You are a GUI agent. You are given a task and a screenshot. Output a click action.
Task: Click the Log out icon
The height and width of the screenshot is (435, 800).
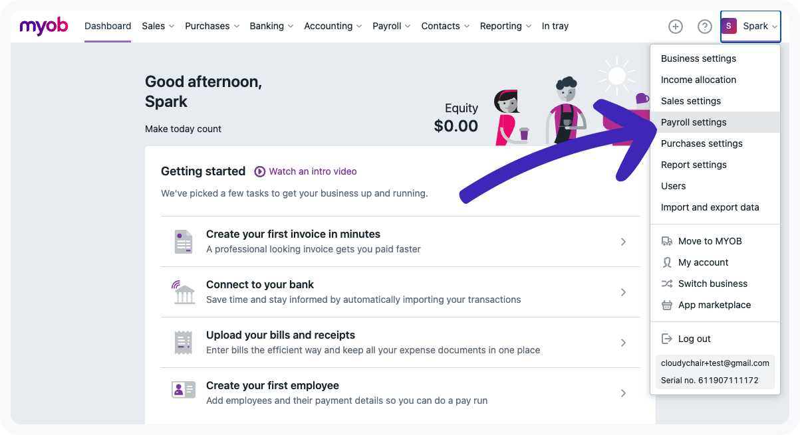667,339
